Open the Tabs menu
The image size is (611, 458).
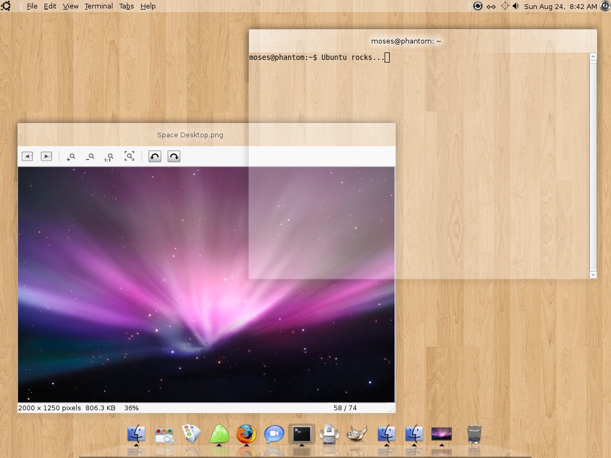pos(126,6)
